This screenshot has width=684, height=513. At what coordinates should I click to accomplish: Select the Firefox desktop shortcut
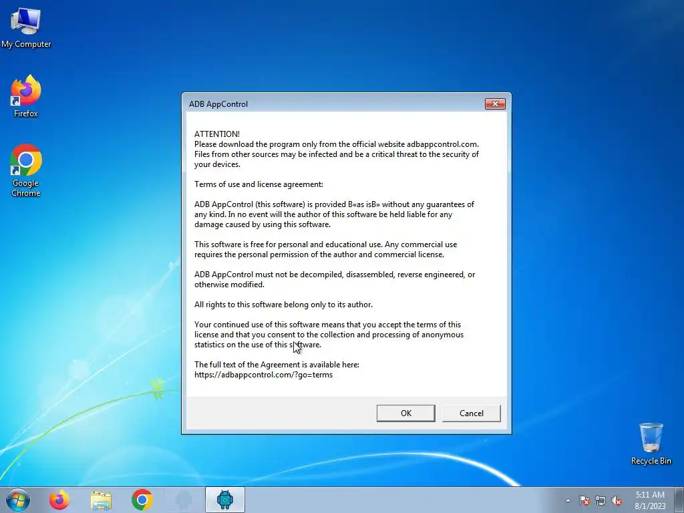26,96
